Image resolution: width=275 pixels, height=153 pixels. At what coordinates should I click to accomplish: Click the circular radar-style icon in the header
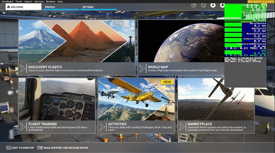pyautogui.click(x=194, y=5)
